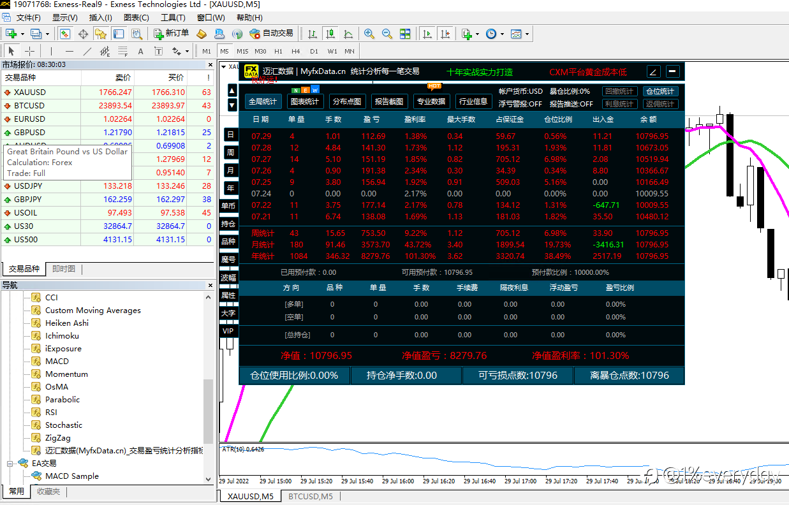
Task: Click the 新订单 new order button
Action: (x=172, y=34)
